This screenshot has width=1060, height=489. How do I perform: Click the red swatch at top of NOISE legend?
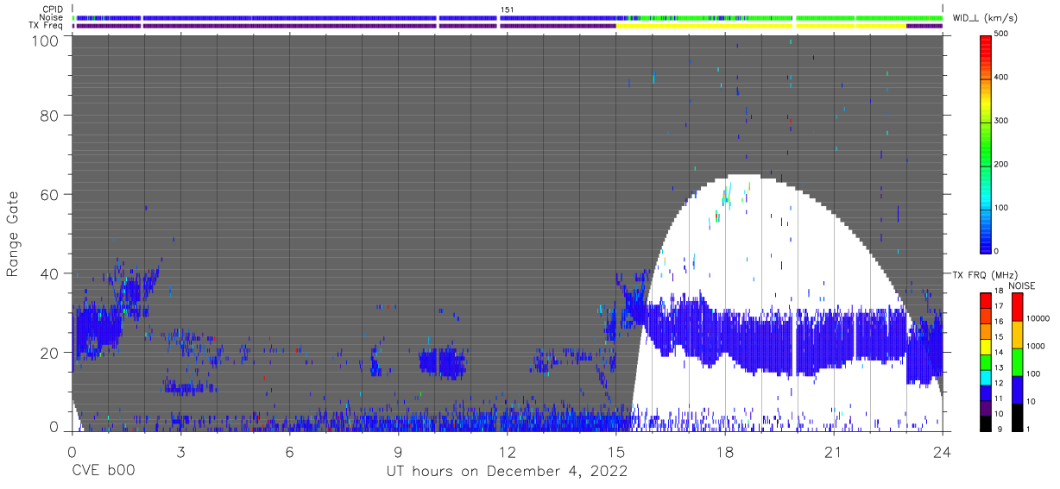coord(1017,307)
